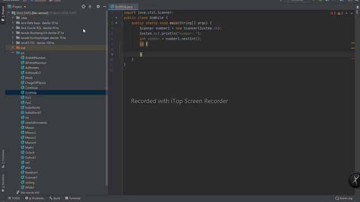Expand the .idea folder
Screen dimensions: 360x202
coord(13,17)
